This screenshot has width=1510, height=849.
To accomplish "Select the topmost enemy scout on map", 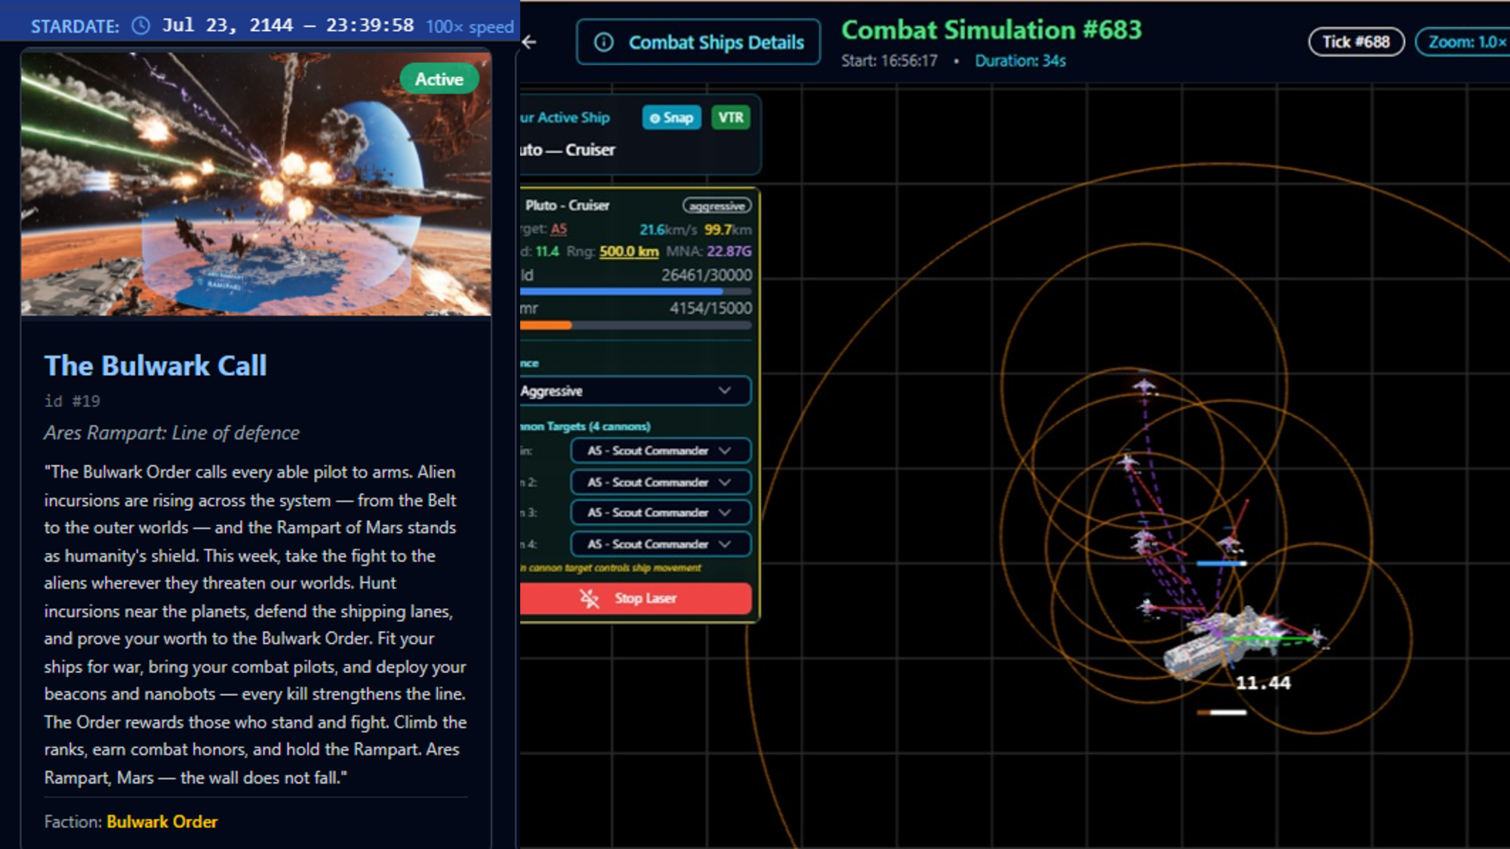I will point(1145,386).
